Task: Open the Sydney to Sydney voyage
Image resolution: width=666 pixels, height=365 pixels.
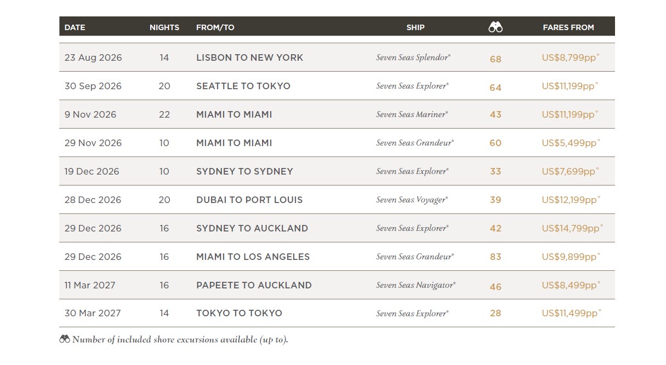Action: point(244,171)
